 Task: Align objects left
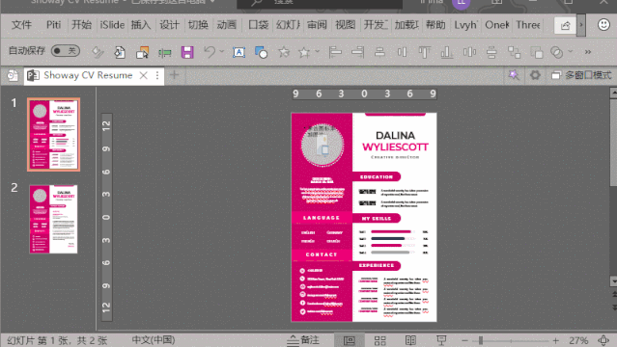pyautogui.click(x=335, y=52)
